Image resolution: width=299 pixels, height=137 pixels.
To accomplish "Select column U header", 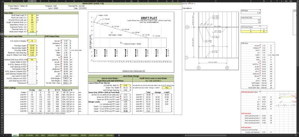I will coord(216,1).
